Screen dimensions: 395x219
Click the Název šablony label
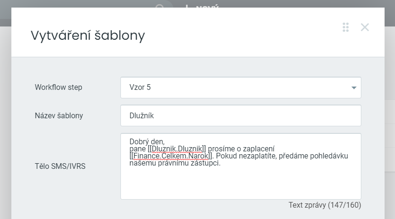(x=59, y=115)
